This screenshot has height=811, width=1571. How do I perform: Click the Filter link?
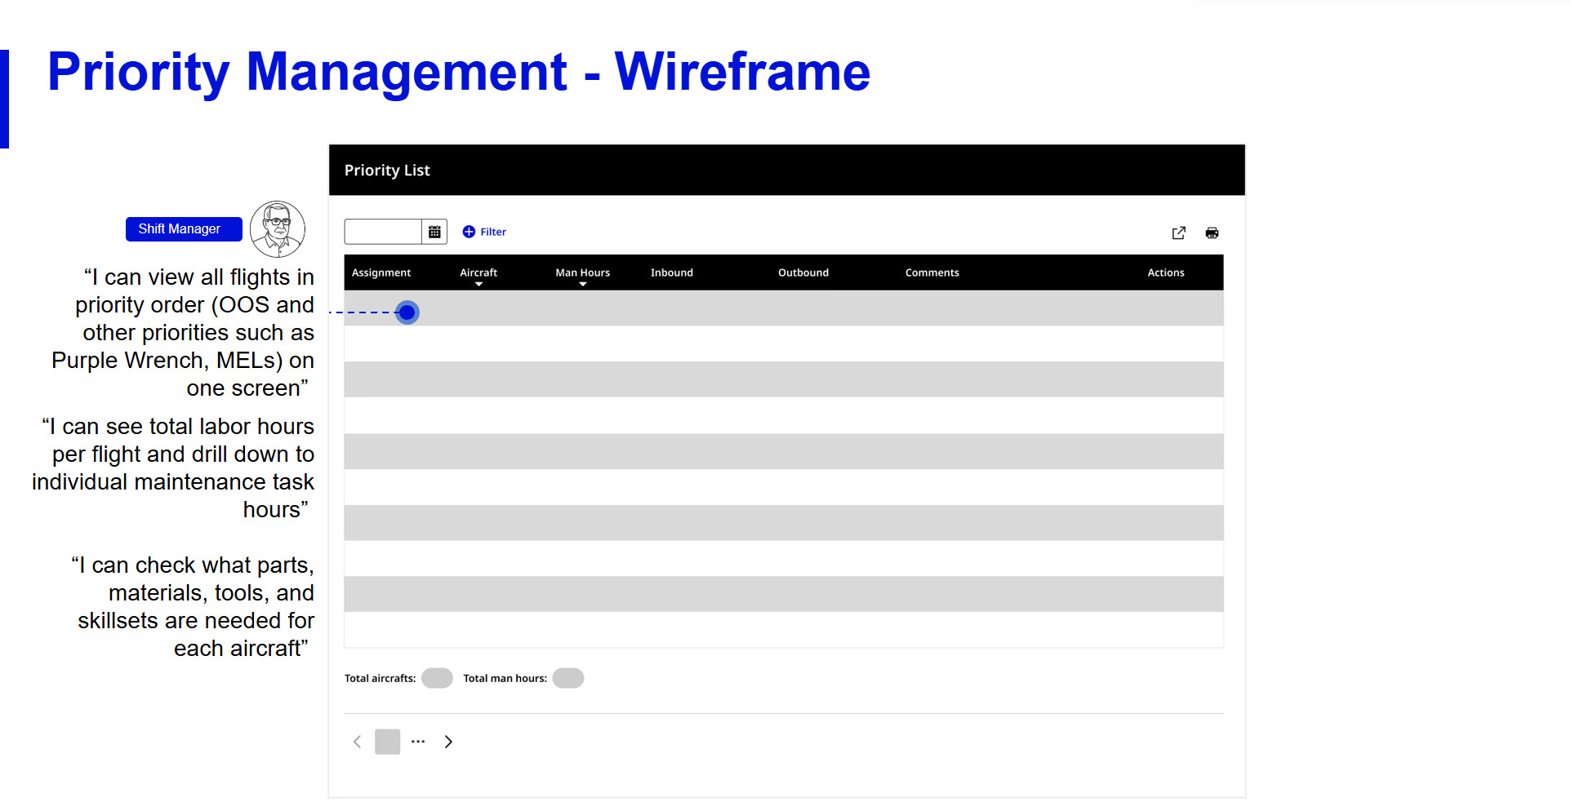tap(492, 231)
